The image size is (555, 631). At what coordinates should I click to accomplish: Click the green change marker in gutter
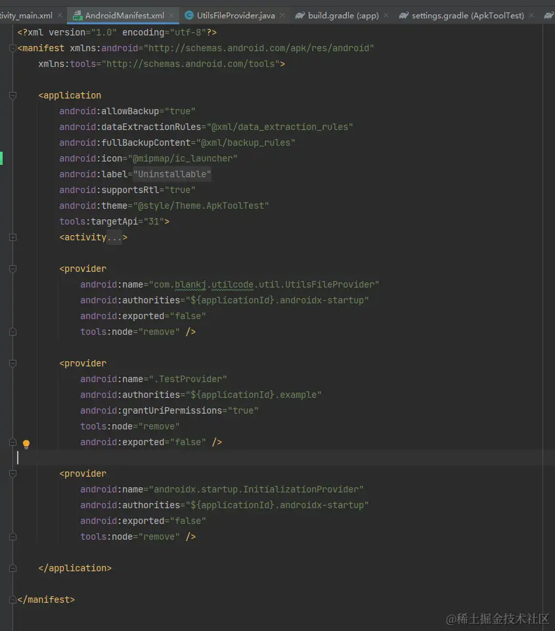tap(1, 158)
